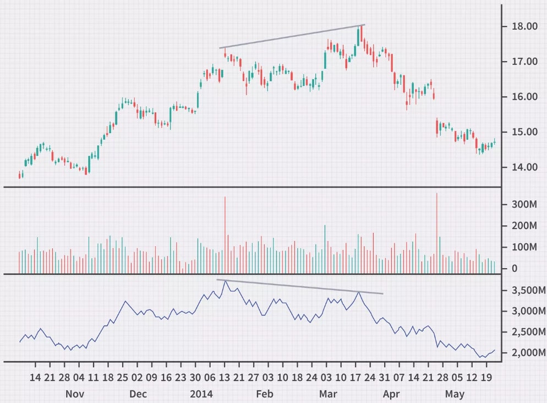Click the May month label
The image size is (547, 403).
pos(455,394)
